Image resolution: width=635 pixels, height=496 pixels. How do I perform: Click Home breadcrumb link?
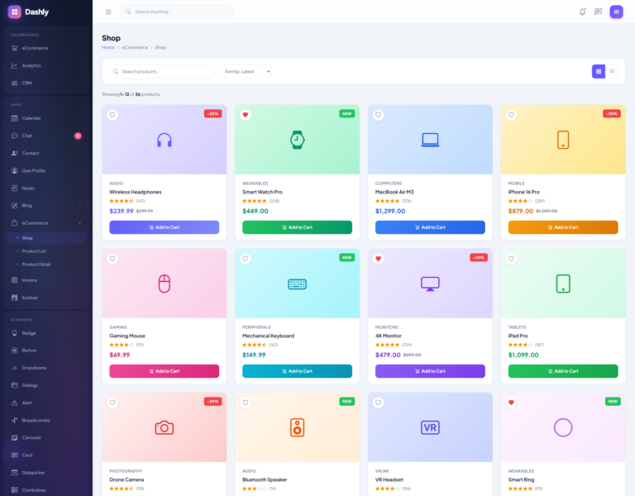pos(107,47)
